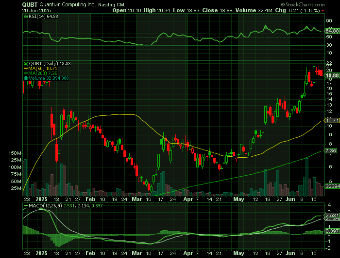Click 'Jun' on the MACD panel date axis
This screenshot has height=258, width=340.
point(290,253)
